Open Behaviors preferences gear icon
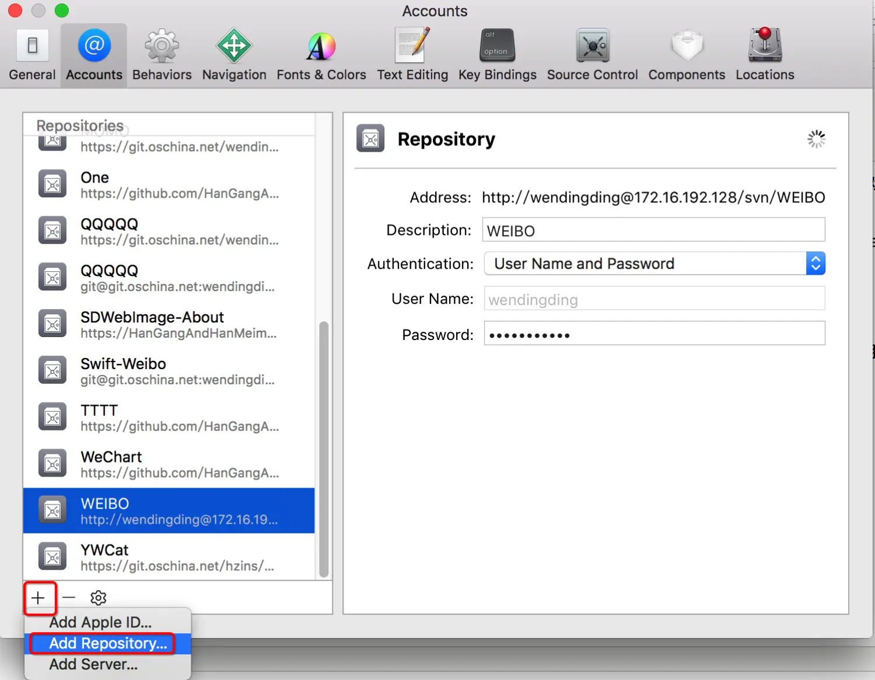 (162, 45)
